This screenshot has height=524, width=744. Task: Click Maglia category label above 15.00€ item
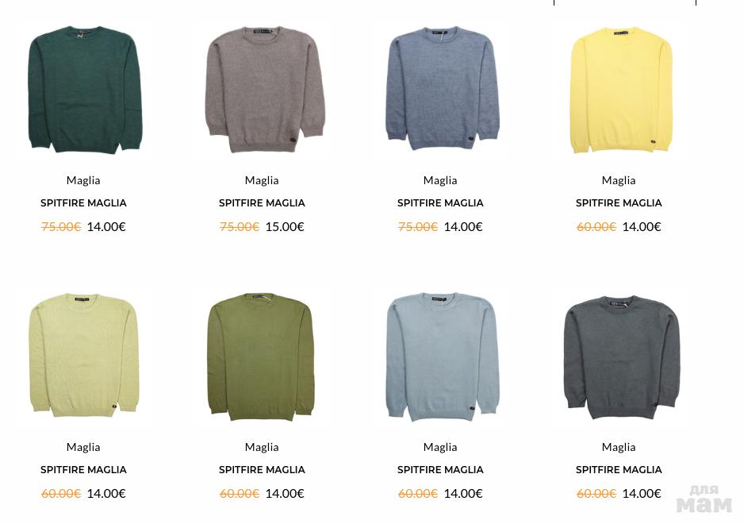tap(262, 180)
